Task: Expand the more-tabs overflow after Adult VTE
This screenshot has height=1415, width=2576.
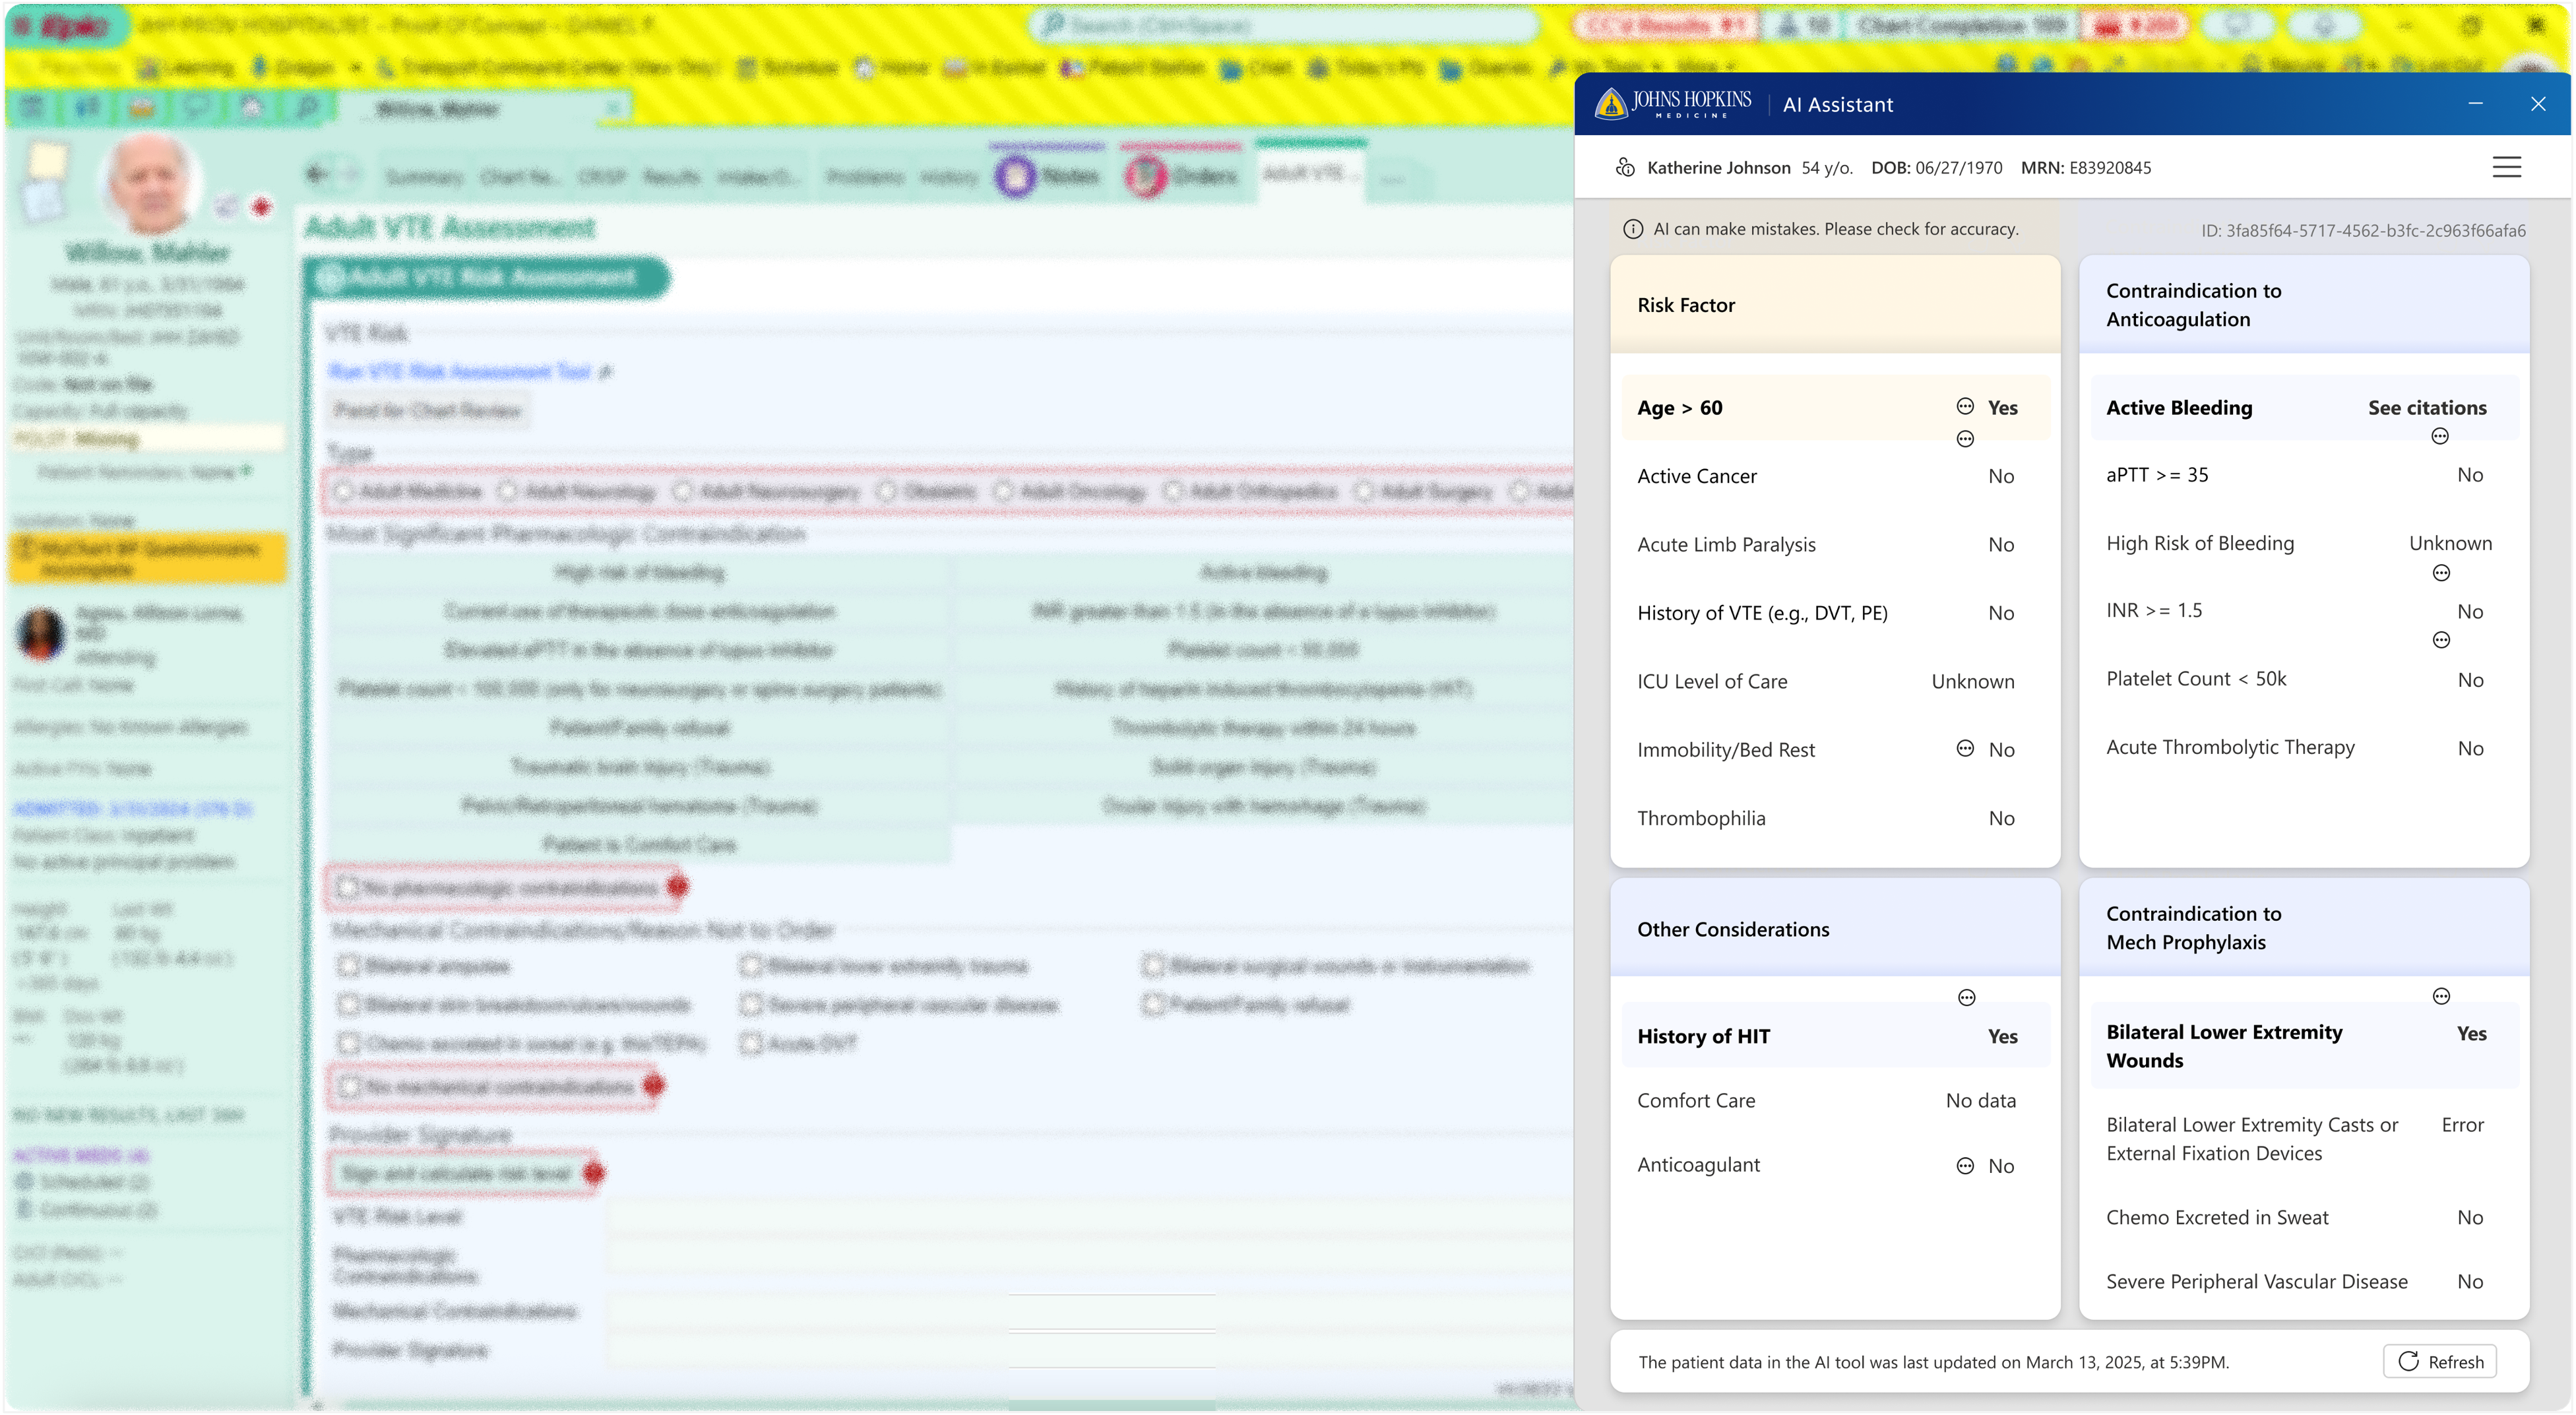Action: point(1394,178)
